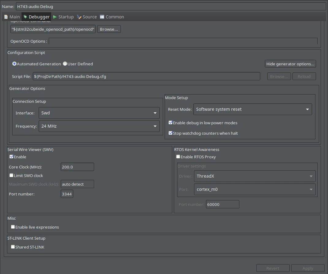Disable the Serial Wire Viewer Enable checkbox
Image resolution: width=328 pixels, height=274 pixels.
[12, 156]
